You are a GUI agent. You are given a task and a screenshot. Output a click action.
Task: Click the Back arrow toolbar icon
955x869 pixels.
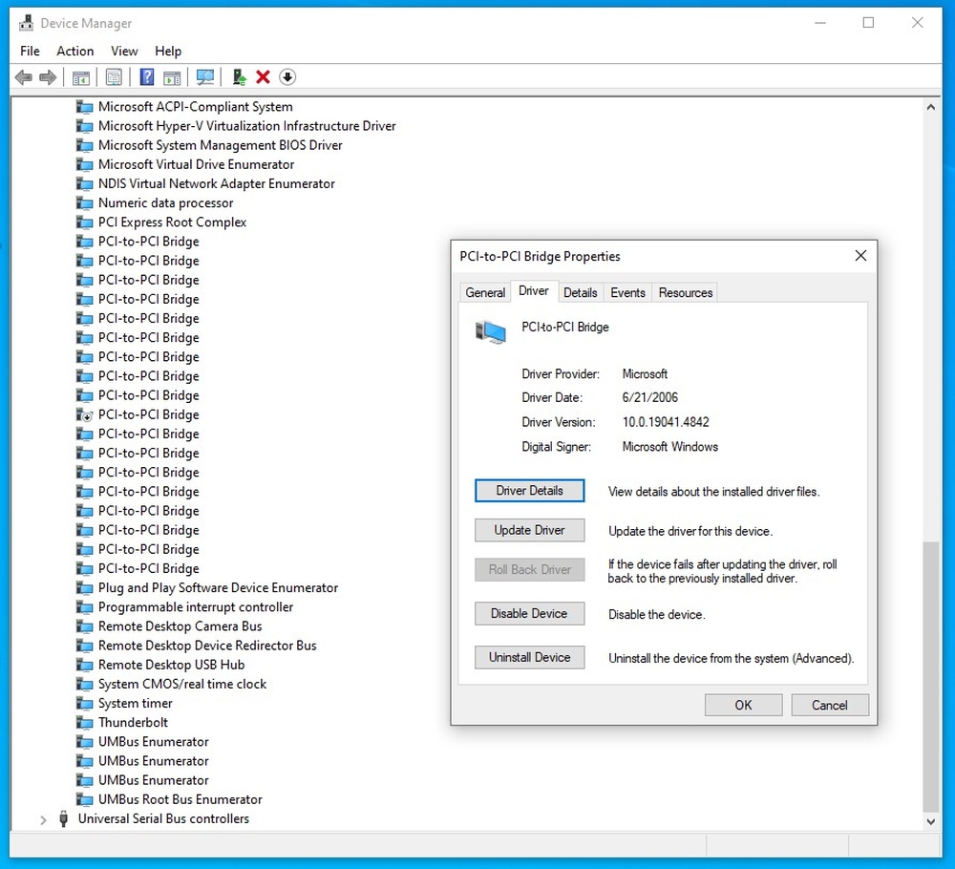(x=24, y=77)
